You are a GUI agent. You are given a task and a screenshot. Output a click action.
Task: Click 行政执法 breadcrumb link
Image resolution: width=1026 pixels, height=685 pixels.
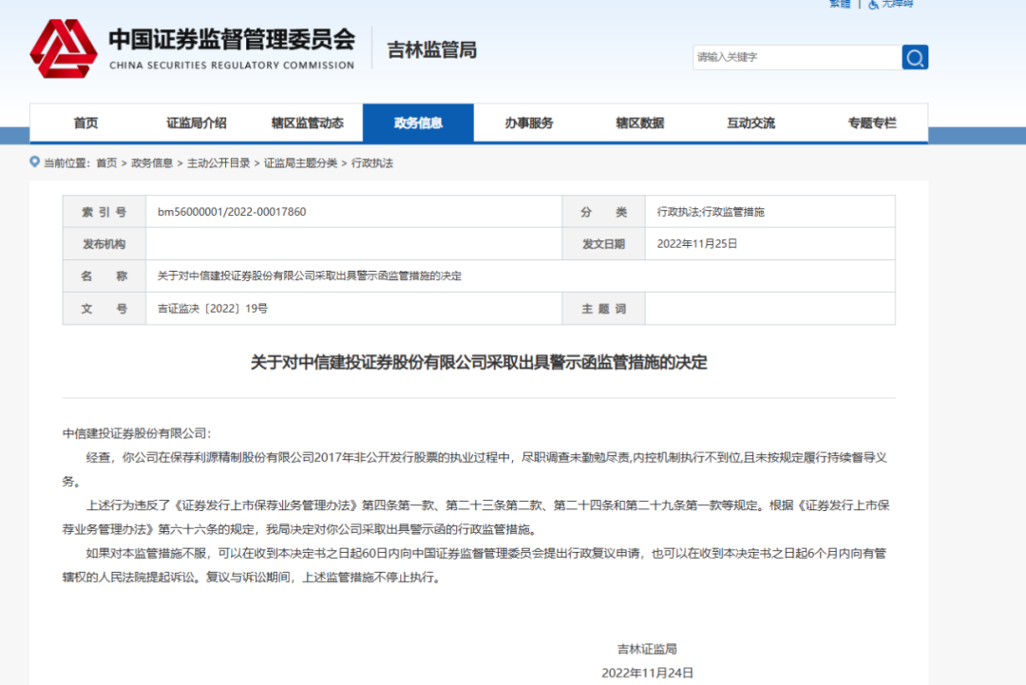tap(372, 163)
